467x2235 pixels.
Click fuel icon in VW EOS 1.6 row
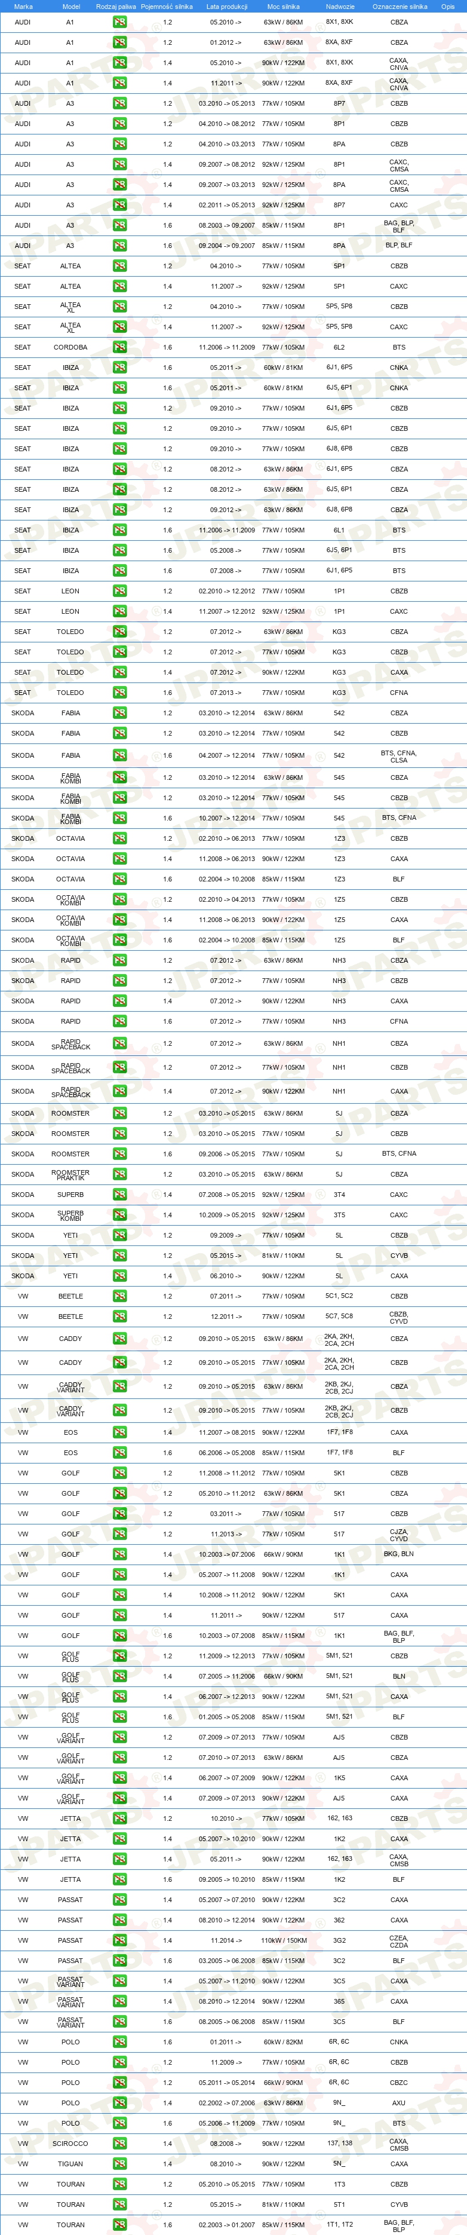pyautogui.click(x=119, y=1452)
